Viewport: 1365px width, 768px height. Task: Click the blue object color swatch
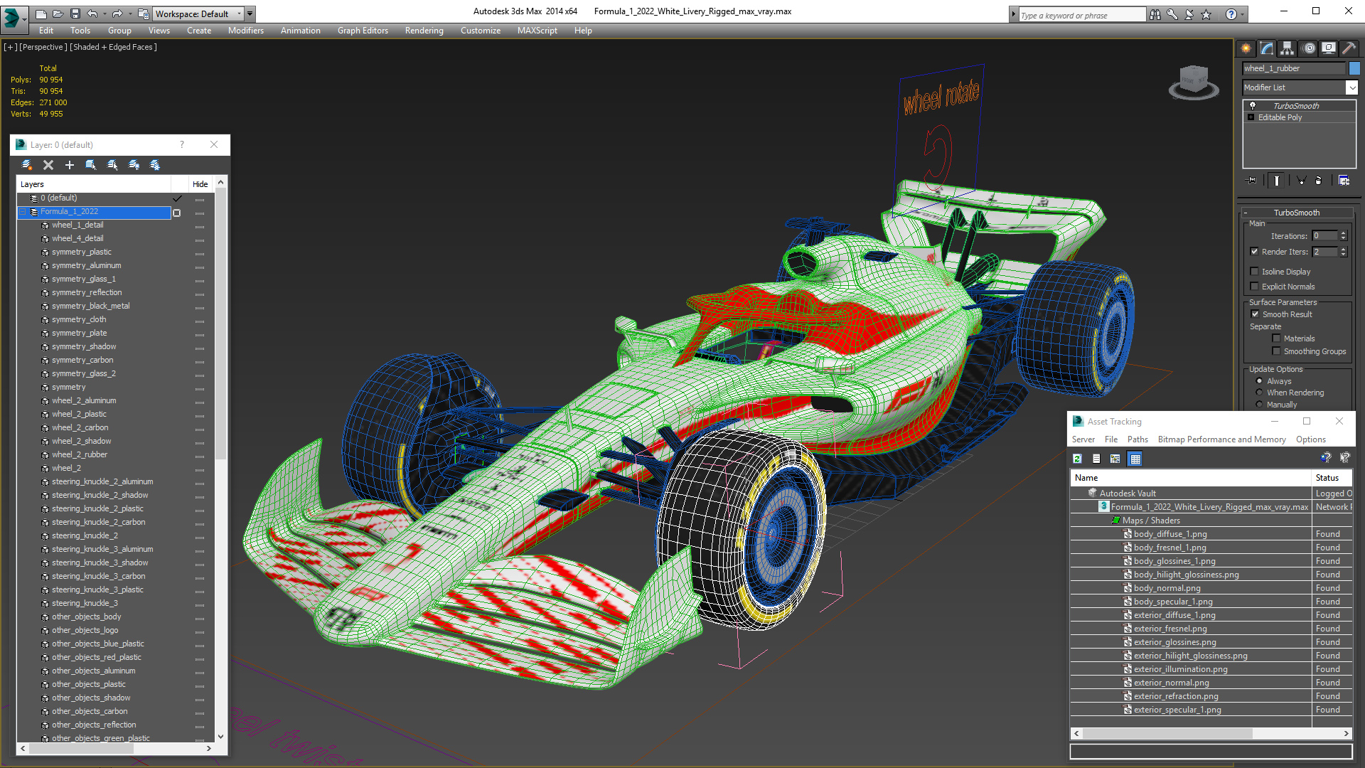[1354, 68]
